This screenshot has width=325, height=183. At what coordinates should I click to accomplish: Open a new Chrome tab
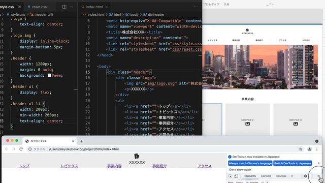point(81,141)
